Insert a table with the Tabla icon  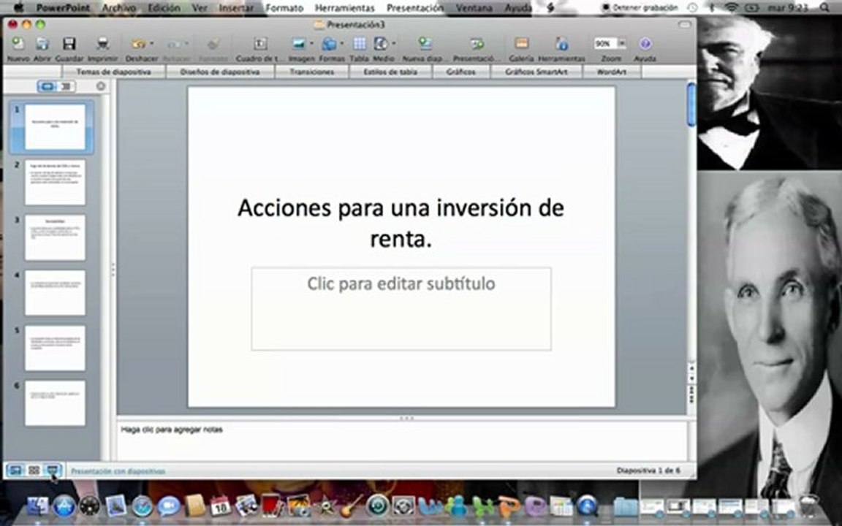point(360,44)
